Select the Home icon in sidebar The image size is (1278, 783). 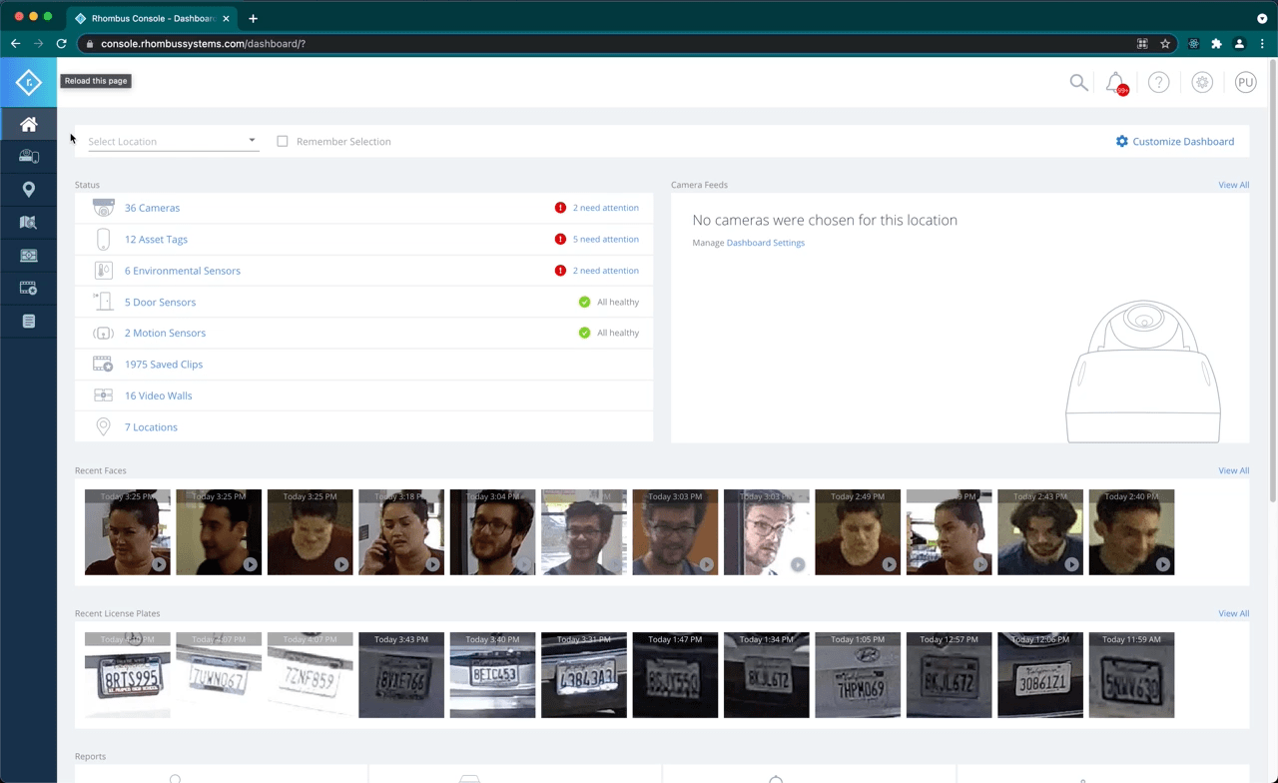tap(28, 124)
